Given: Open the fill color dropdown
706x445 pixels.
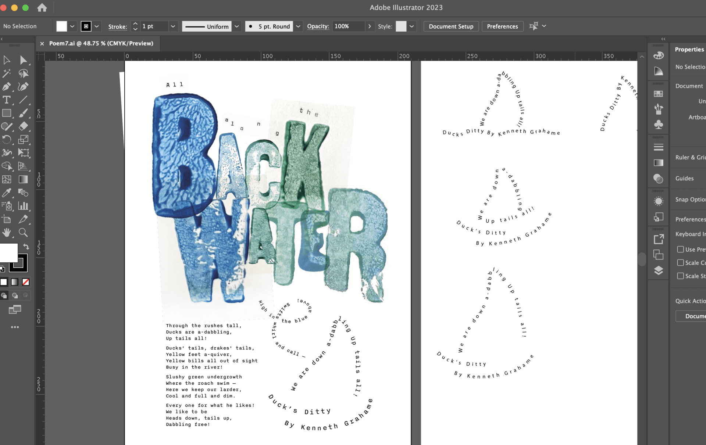Looking at the screenshot, I should (72, 26).
